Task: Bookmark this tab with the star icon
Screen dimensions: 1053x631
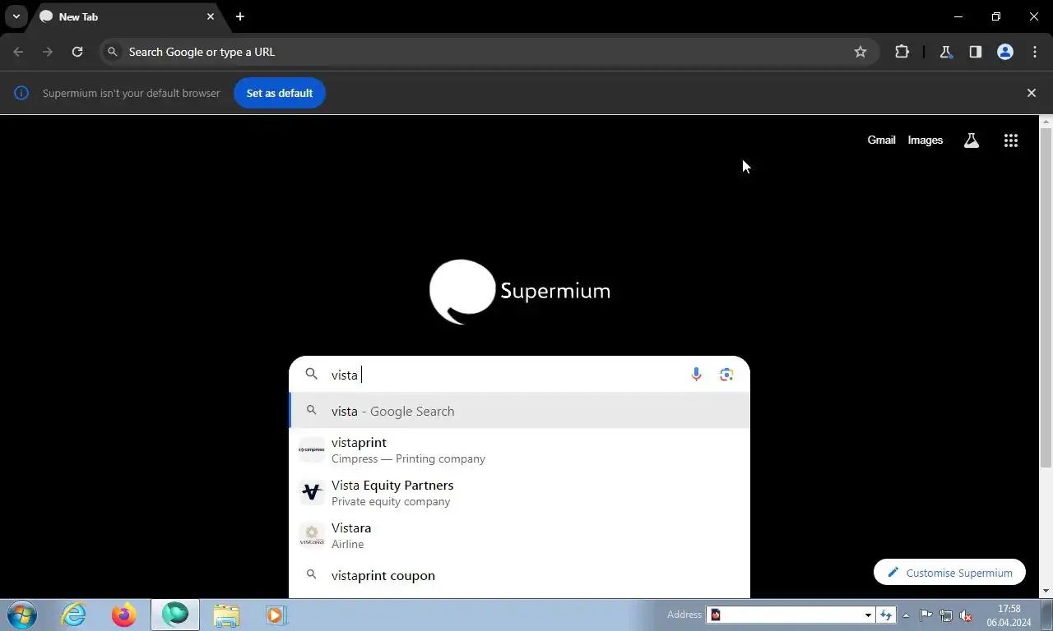Action: pos(860,52)
